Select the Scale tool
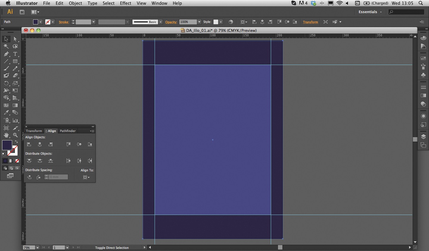The image size is (429, 251). 15,83
